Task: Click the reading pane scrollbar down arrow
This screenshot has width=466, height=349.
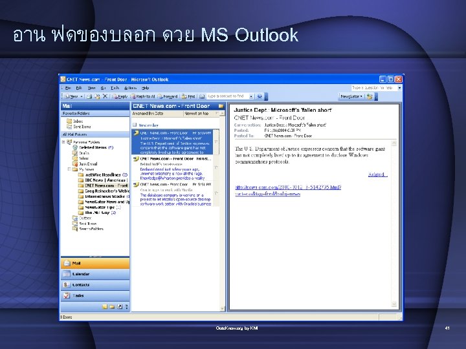Action: (x=394, y=304)
